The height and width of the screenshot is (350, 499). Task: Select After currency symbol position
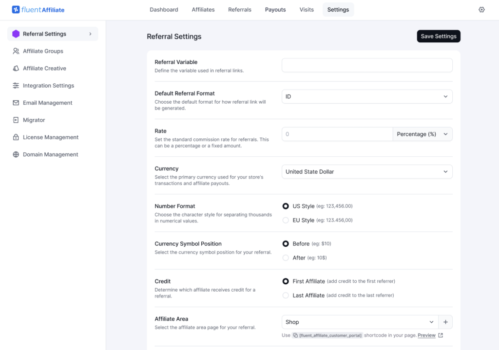[286, 258]
